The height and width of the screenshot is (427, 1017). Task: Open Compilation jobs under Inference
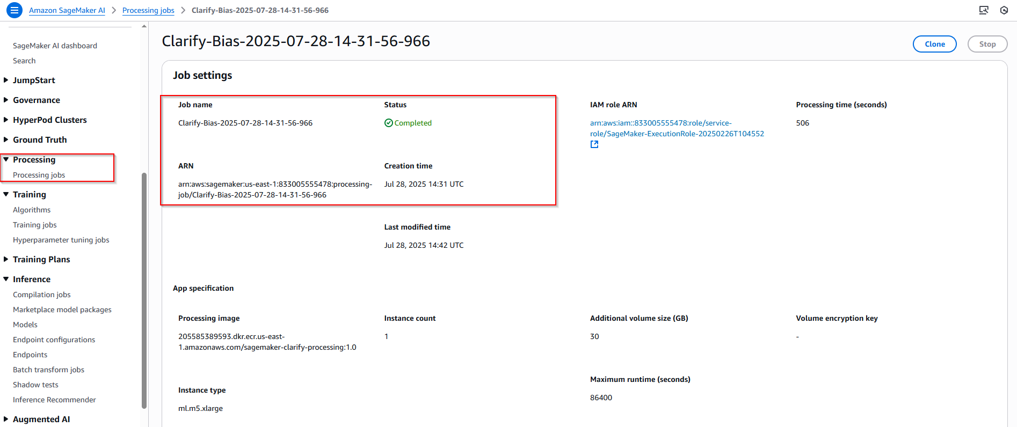coord(41,295)
